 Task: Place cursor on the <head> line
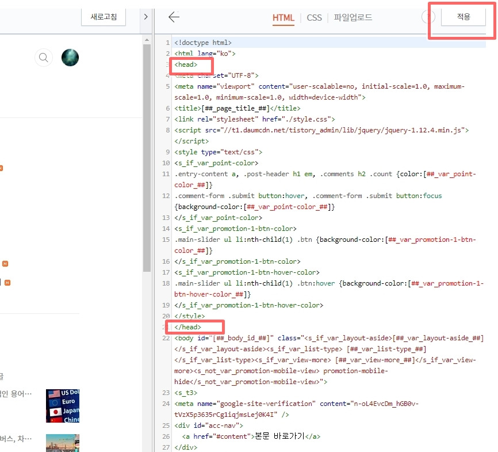point(186,64)
